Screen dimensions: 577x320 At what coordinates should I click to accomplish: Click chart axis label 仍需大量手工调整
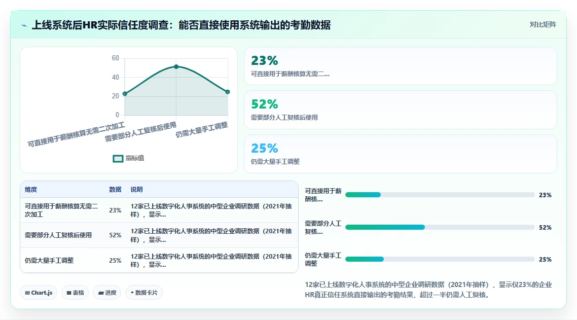click(202, 130)
